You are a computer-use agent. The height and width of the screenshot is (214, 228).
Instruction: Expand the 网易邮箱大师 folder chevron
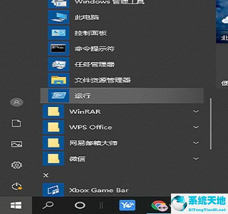(196, 143)
